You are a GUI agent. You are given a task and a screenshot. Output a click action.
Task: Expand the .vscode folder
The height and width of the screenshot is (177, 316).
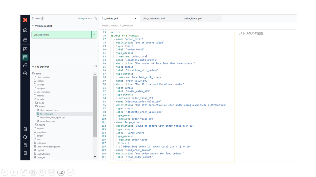tap(39, 85)
